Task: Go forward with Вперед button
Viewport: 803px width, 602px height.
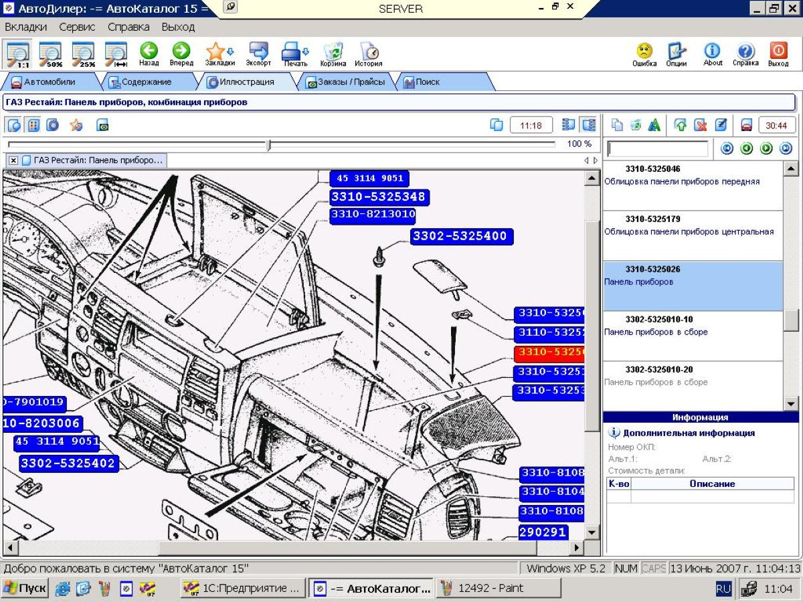Action: [181, 54]
